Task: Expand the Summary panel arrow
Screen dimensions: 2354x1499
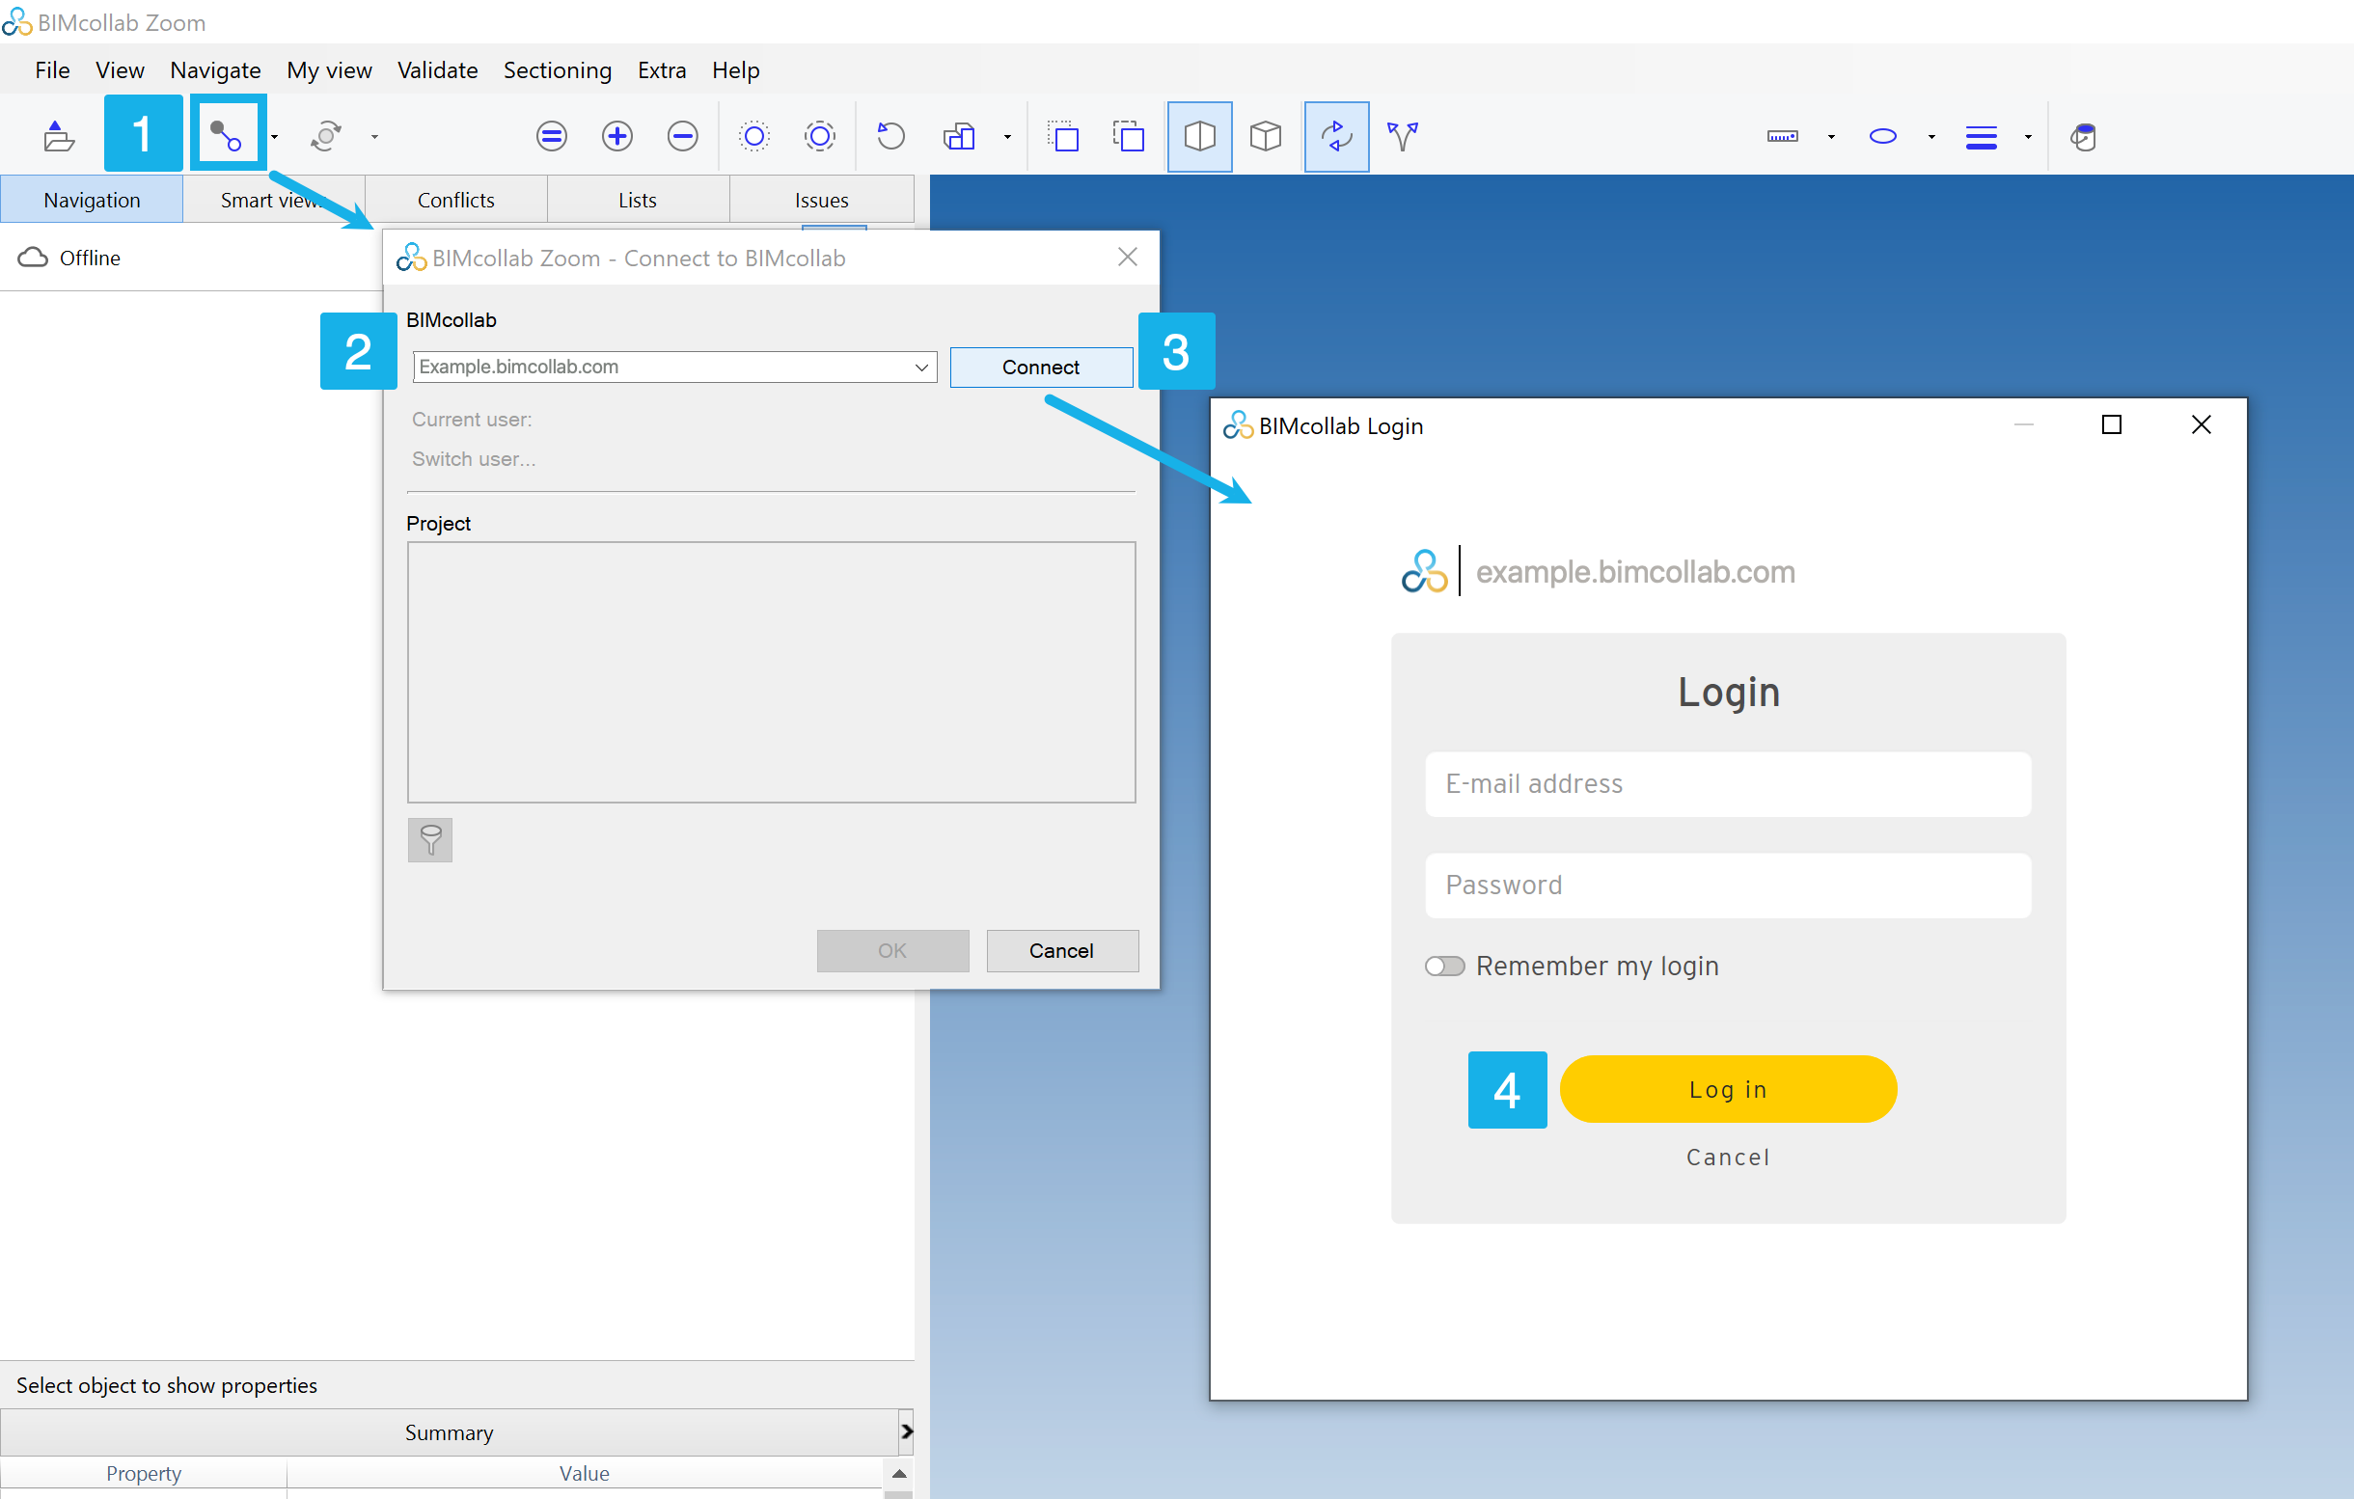Action: tap(906, 1431)
